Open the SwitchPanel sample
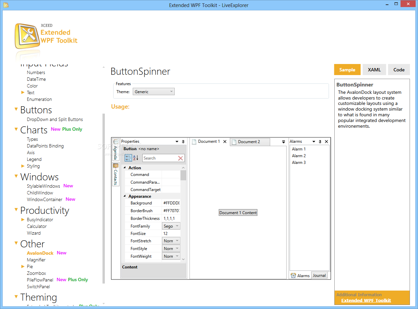 coord(38,287)
